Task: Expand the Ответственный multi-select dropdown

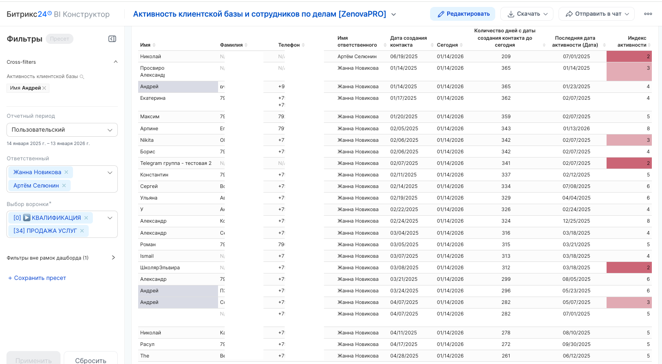Action: click(110, 172)
